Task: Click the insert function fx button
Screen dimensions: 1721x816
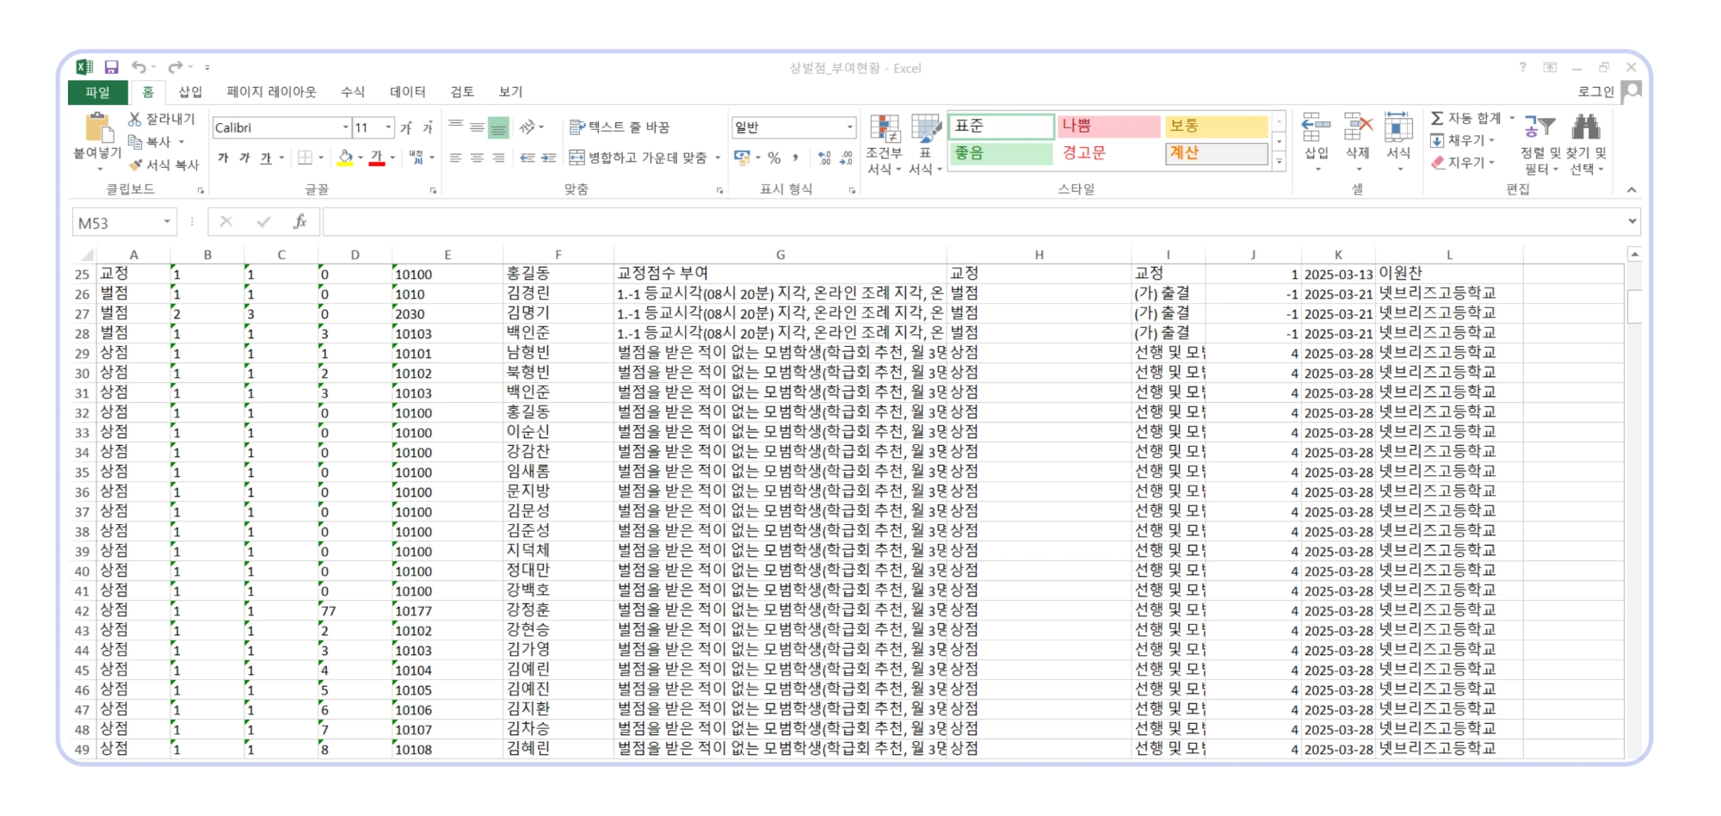Action: [x=299, y=222]
